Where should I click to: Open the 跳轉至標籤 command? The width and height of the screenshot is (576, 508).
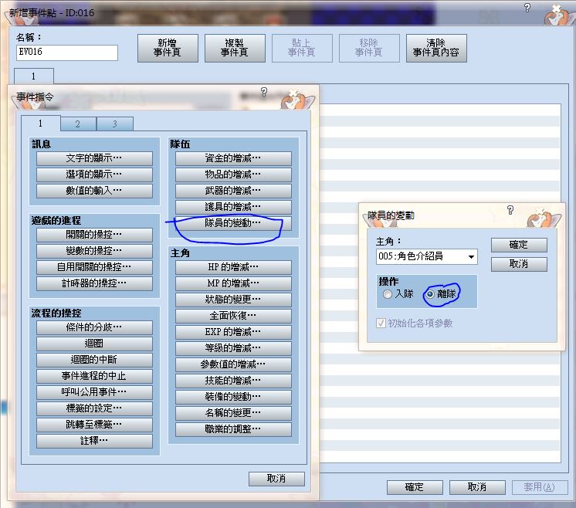[94, 425]
